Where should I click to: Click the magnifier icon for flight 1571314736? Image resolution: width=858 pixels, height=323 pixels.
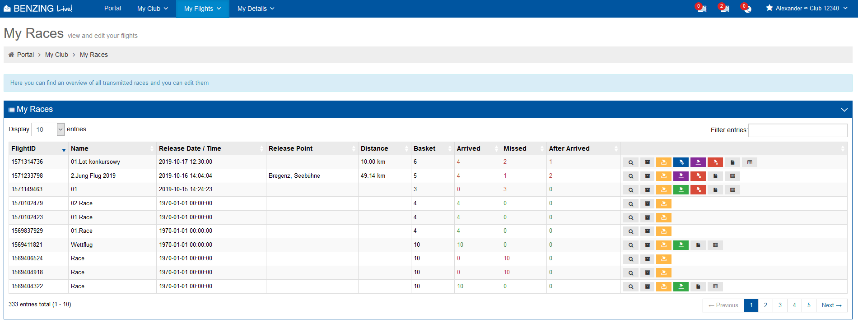(631, 162)
